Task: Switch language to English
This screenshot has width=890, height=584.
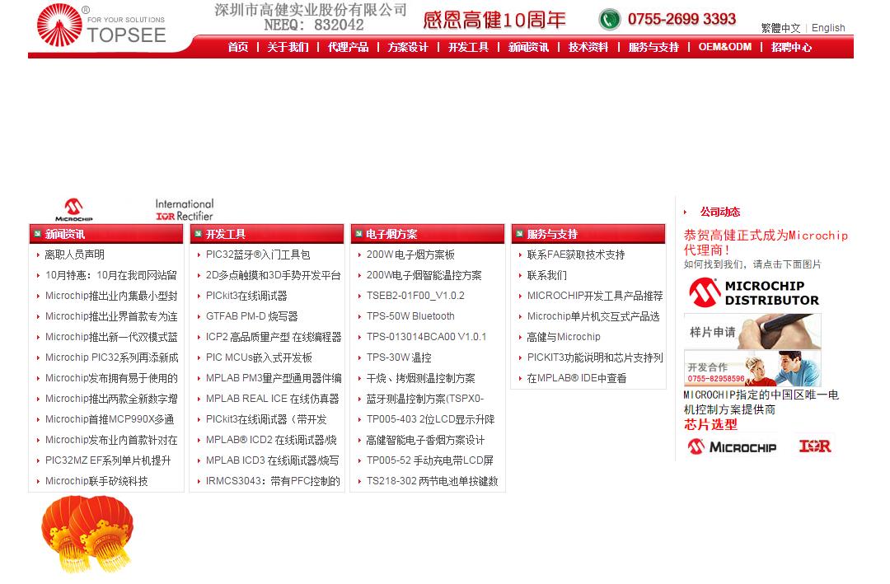Action: (828, 28)
